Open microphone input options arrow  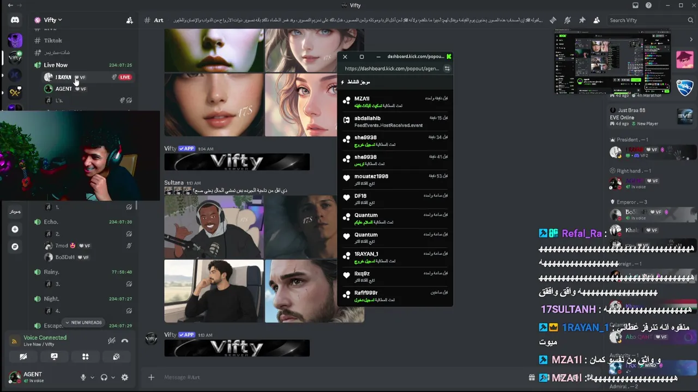click(x=92, y=377)
